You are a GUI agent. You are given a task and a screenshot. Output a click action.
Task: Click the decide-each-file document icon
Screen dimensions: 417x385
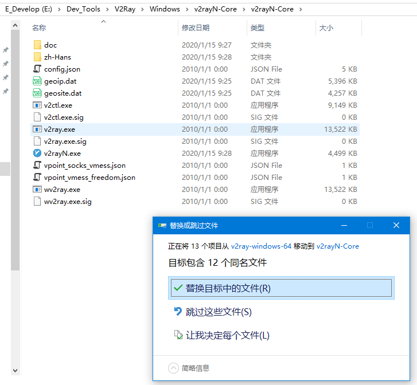[178, 335]
